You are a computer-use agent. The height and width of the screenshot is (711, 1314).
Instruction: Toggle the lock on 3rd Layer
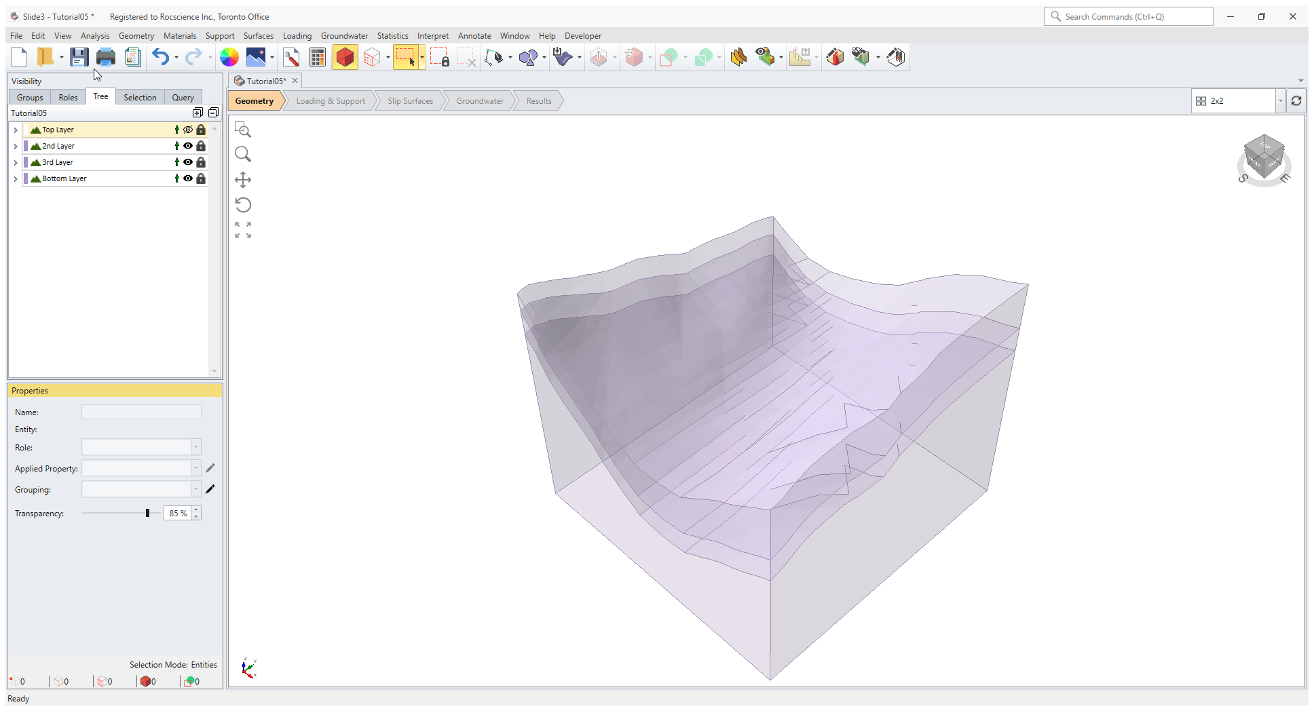201,162
